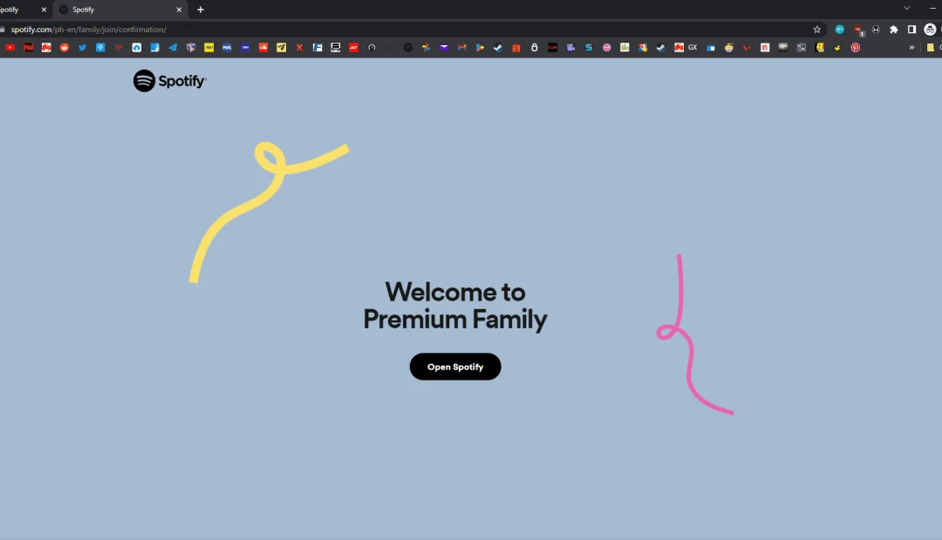
Task: Click the Spotify logo in page header
Action: point(169,81)
